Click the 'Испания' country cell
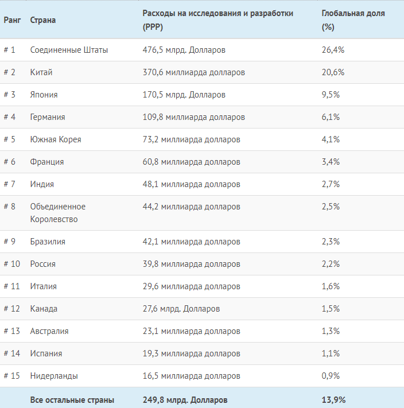The height and width of the screenshot is (408, 404). point(46,353)
